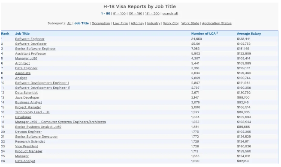Click the Vice President job title link
This screenshot has width=281, height=167.
[x=27, y=146]
